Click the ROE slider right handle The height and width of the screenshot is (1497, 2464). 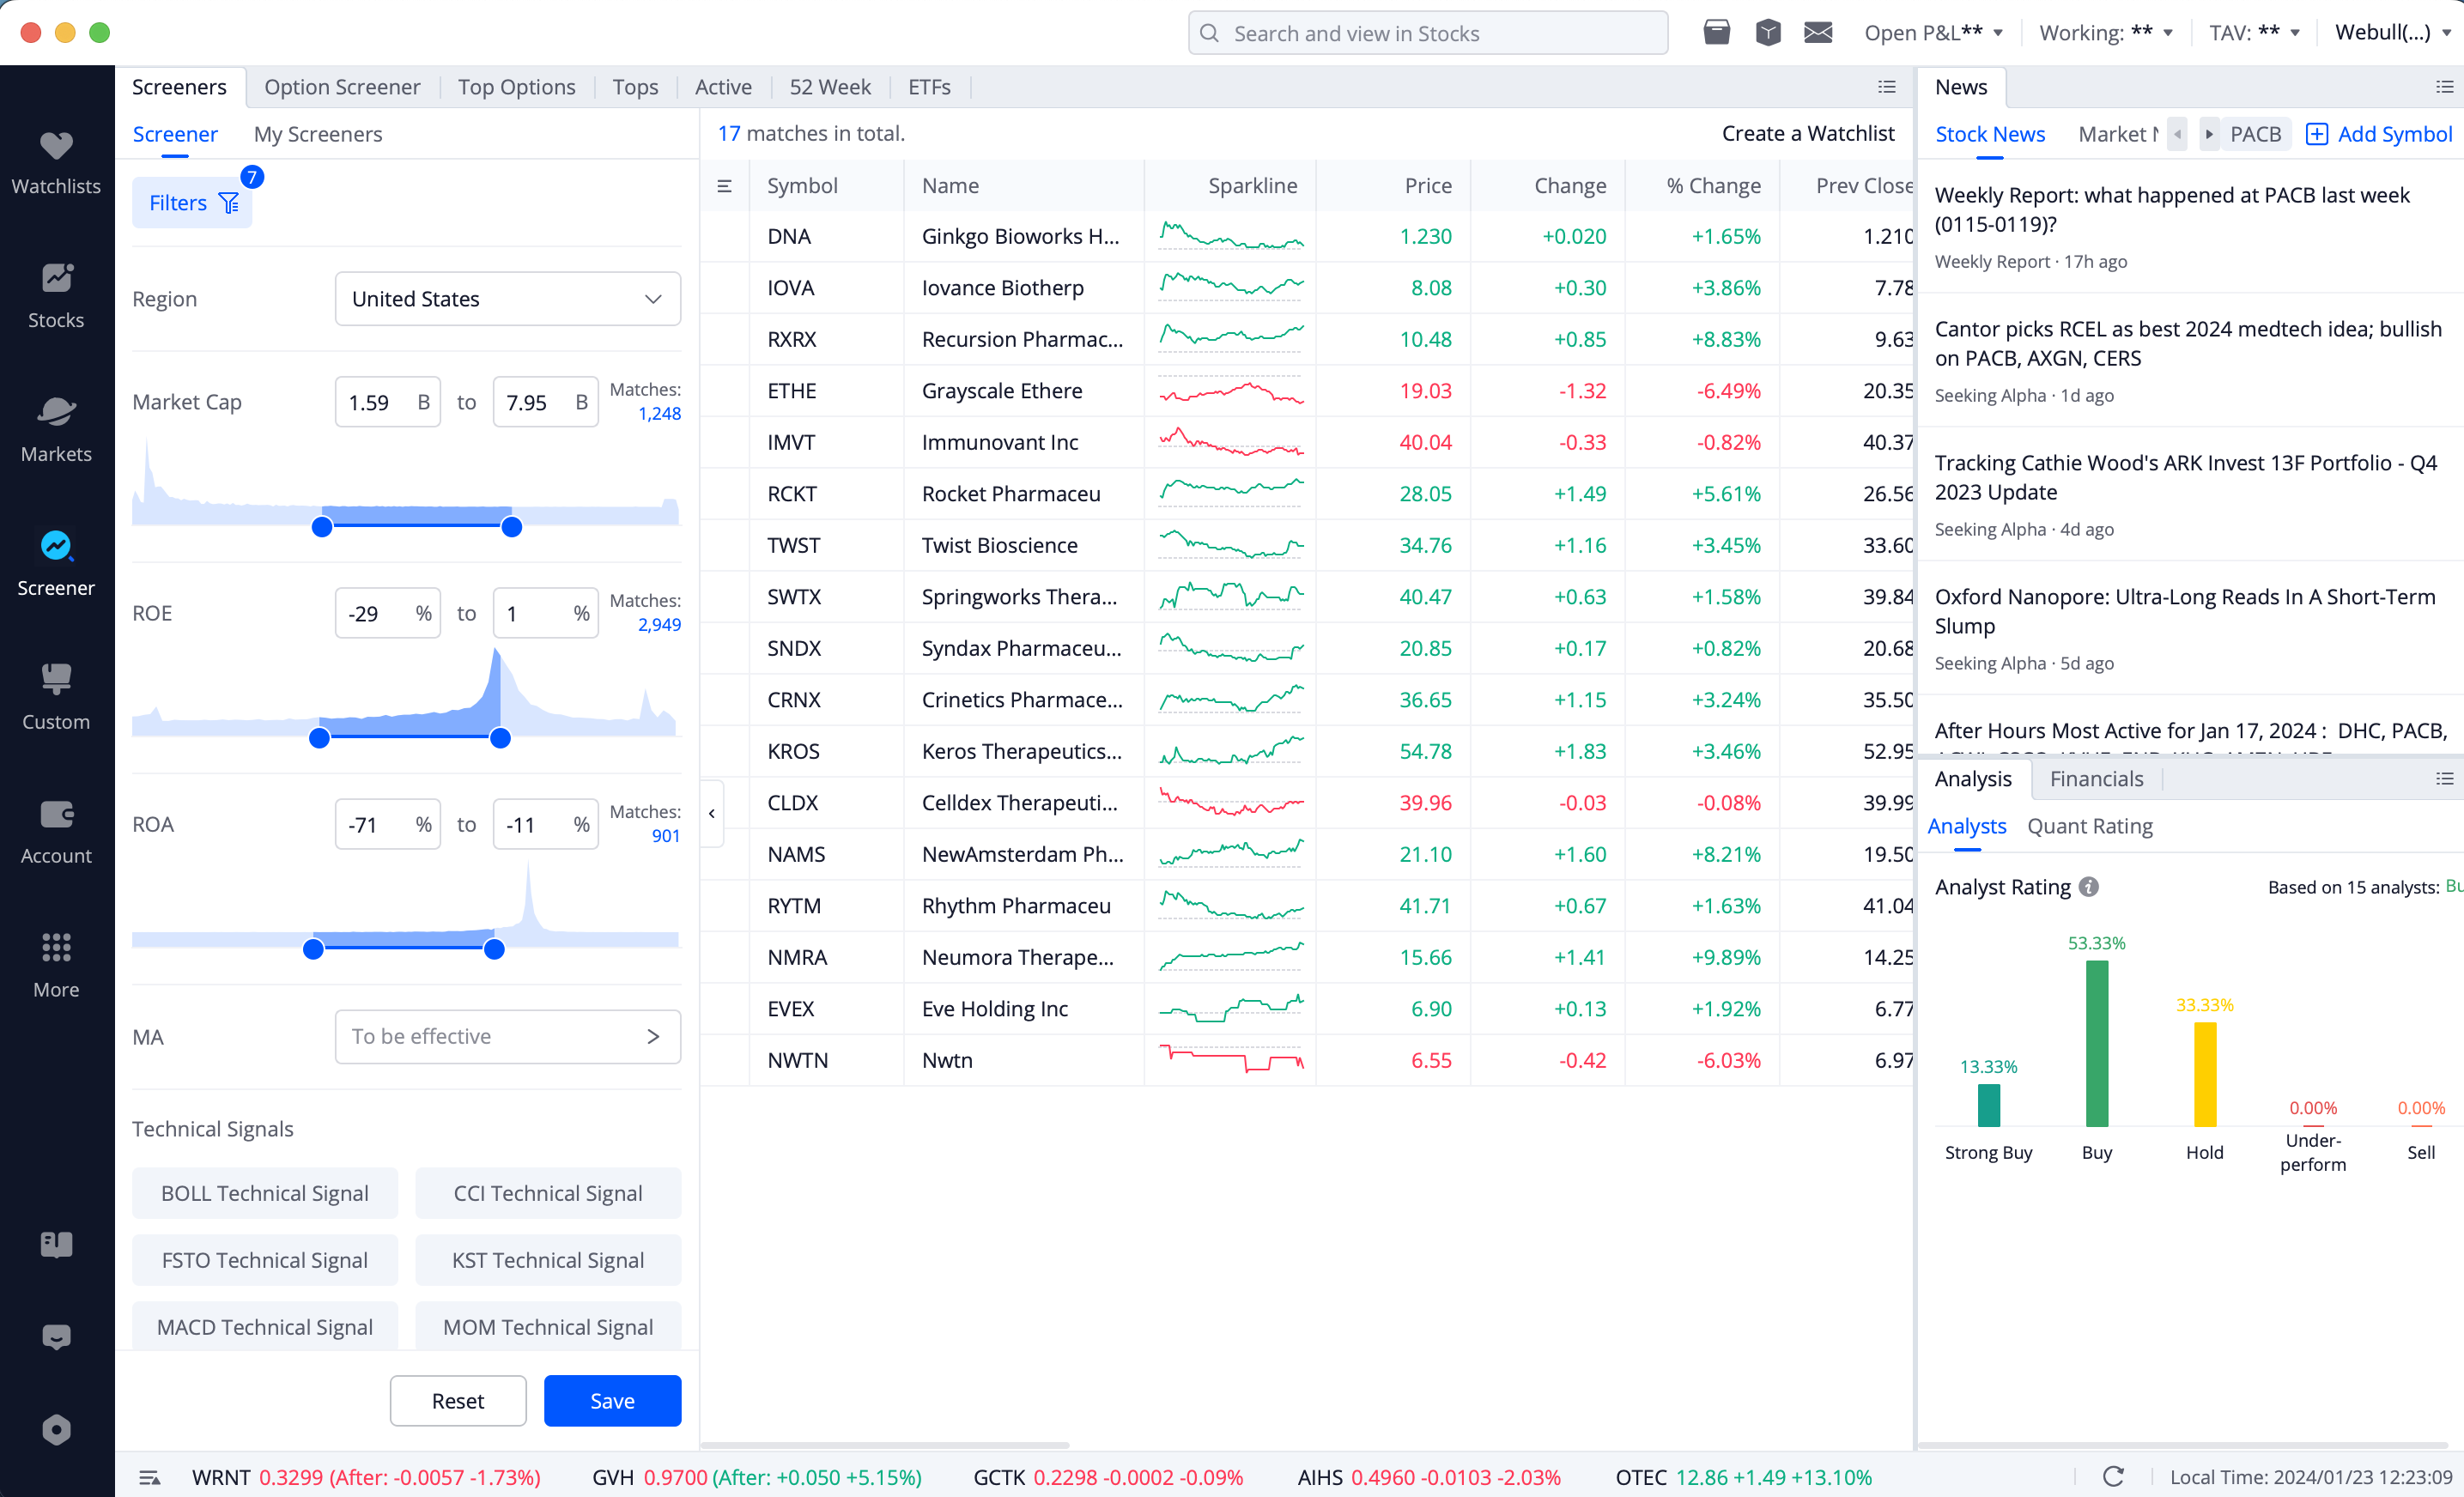pyautogui.click(x=500, y=738)
